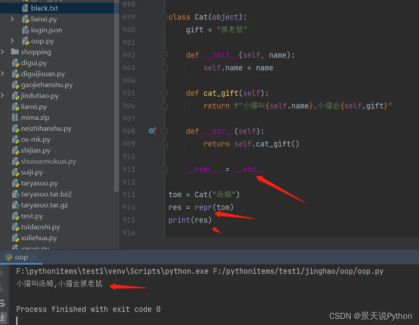Expand the jindutiao.py node chevron

click(3, 96)
